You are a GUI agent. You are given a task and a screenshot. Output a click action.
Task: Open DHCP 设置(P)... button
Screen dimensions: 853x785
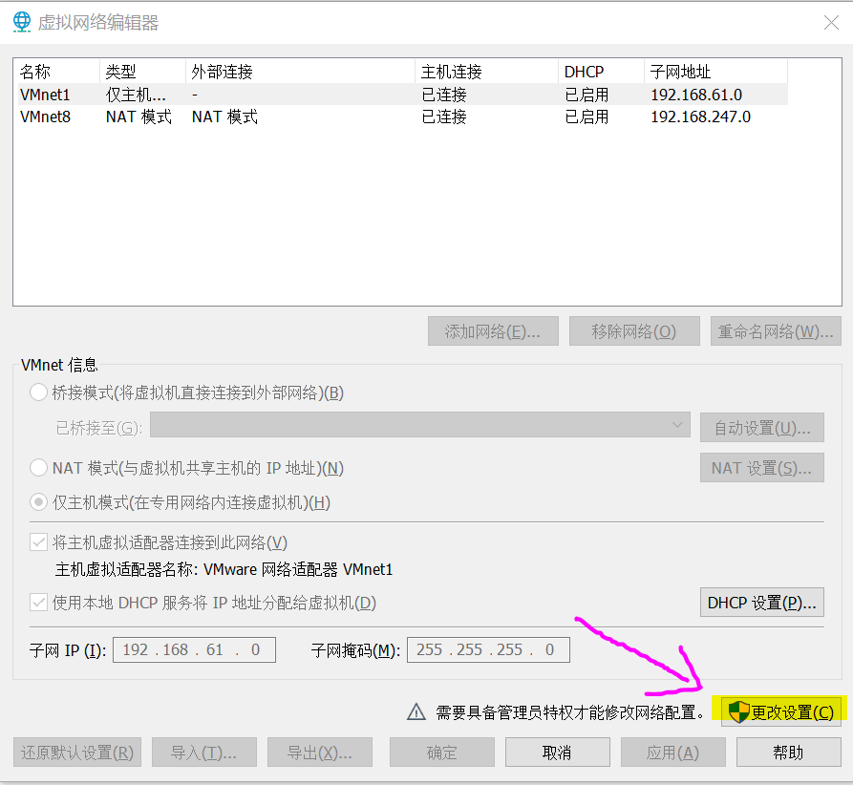point(762,603)
